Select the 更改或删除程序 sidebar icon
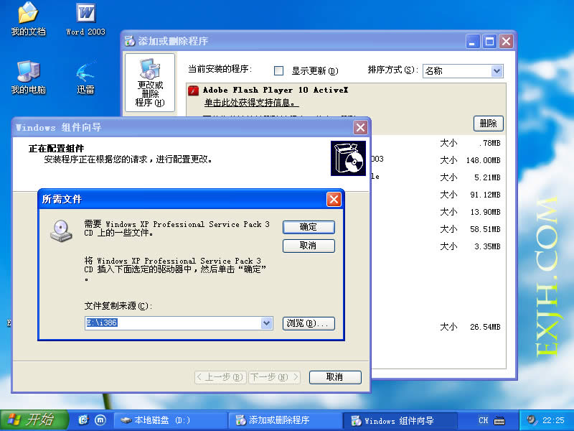Viewport: 574px width, 431px height. [x=150, y=83]
